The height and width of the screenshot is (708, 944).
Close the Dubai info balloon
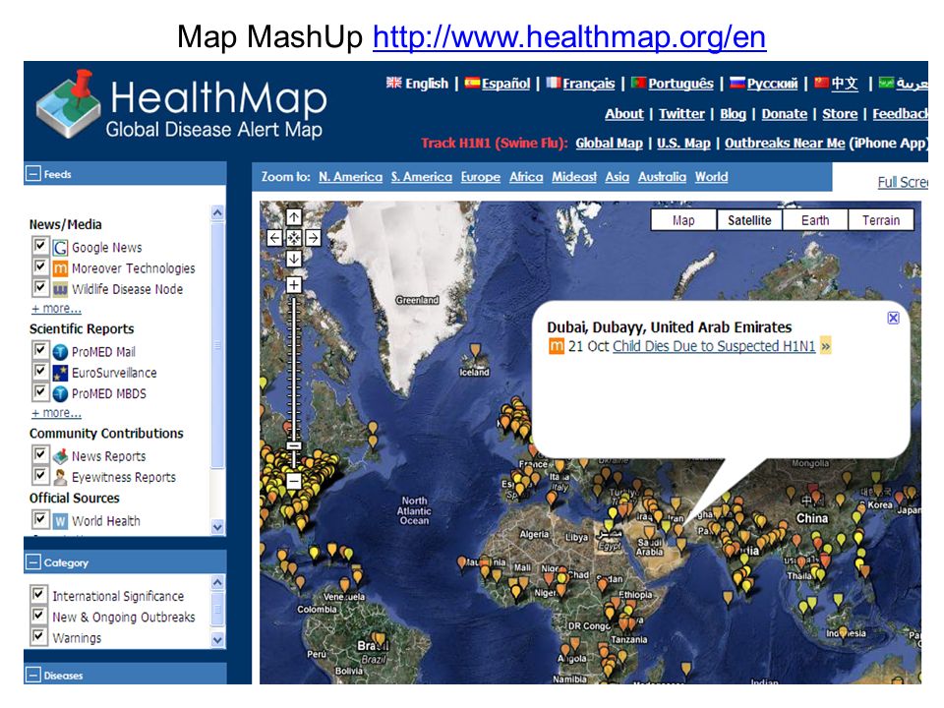894,318
